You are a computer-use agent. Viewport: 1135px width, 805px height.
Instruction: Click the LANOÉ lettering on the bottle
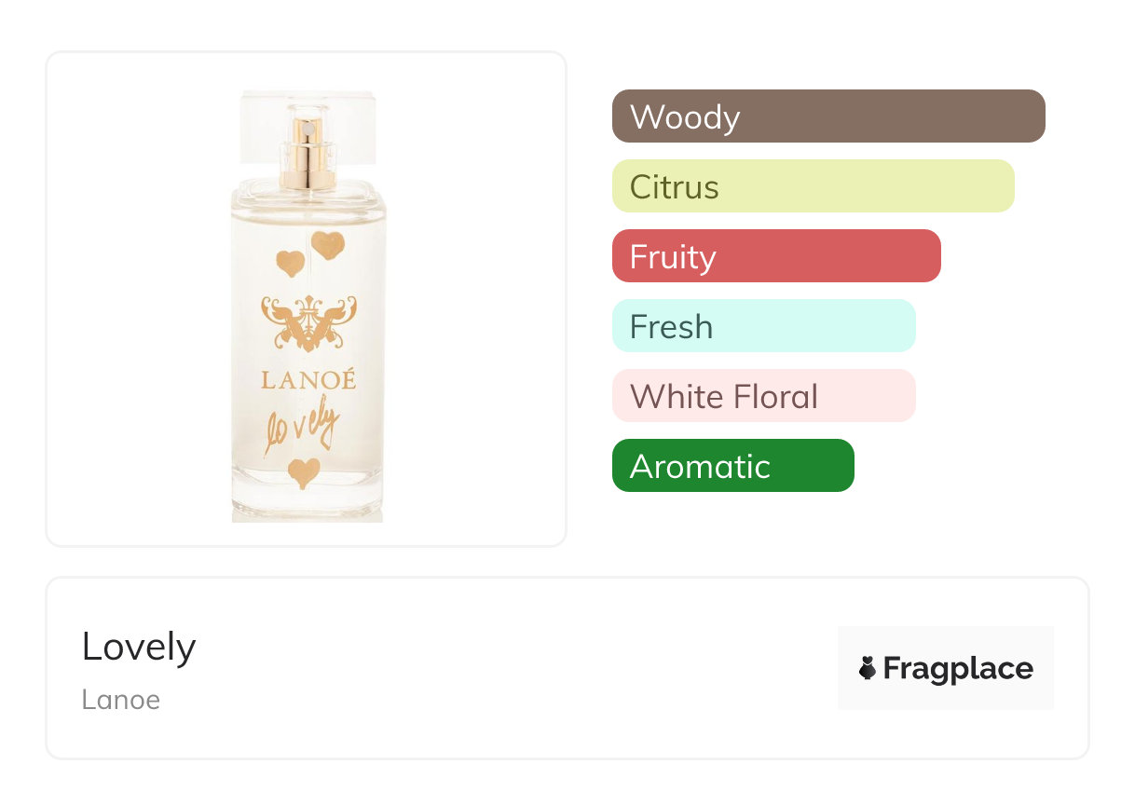point(308,380)
